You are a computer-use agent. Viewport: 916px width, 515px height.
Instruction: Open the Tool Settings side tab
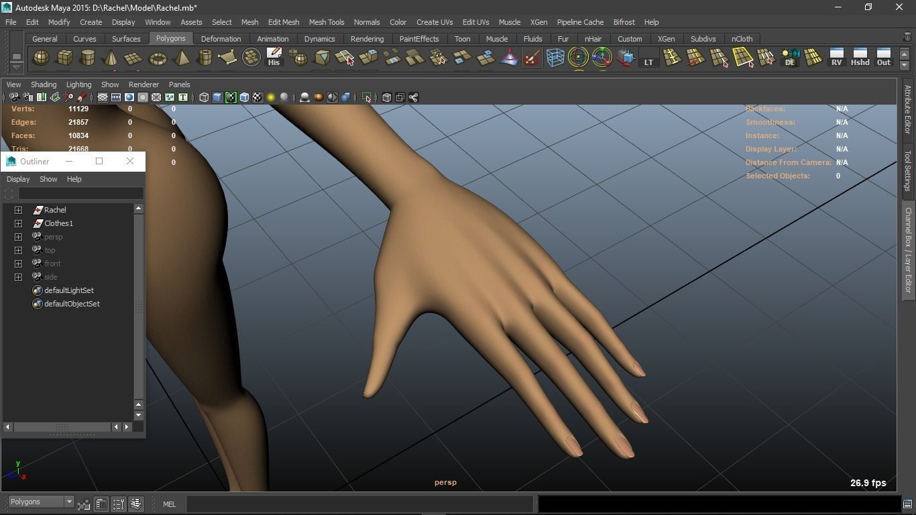[x=907, y=170]
